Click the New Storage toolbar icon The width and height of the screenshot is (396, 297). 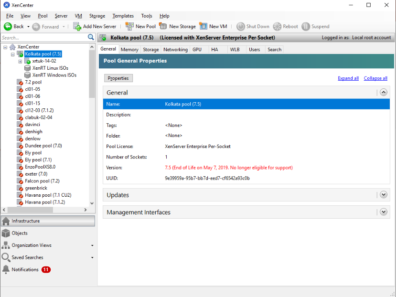(163, 26)
